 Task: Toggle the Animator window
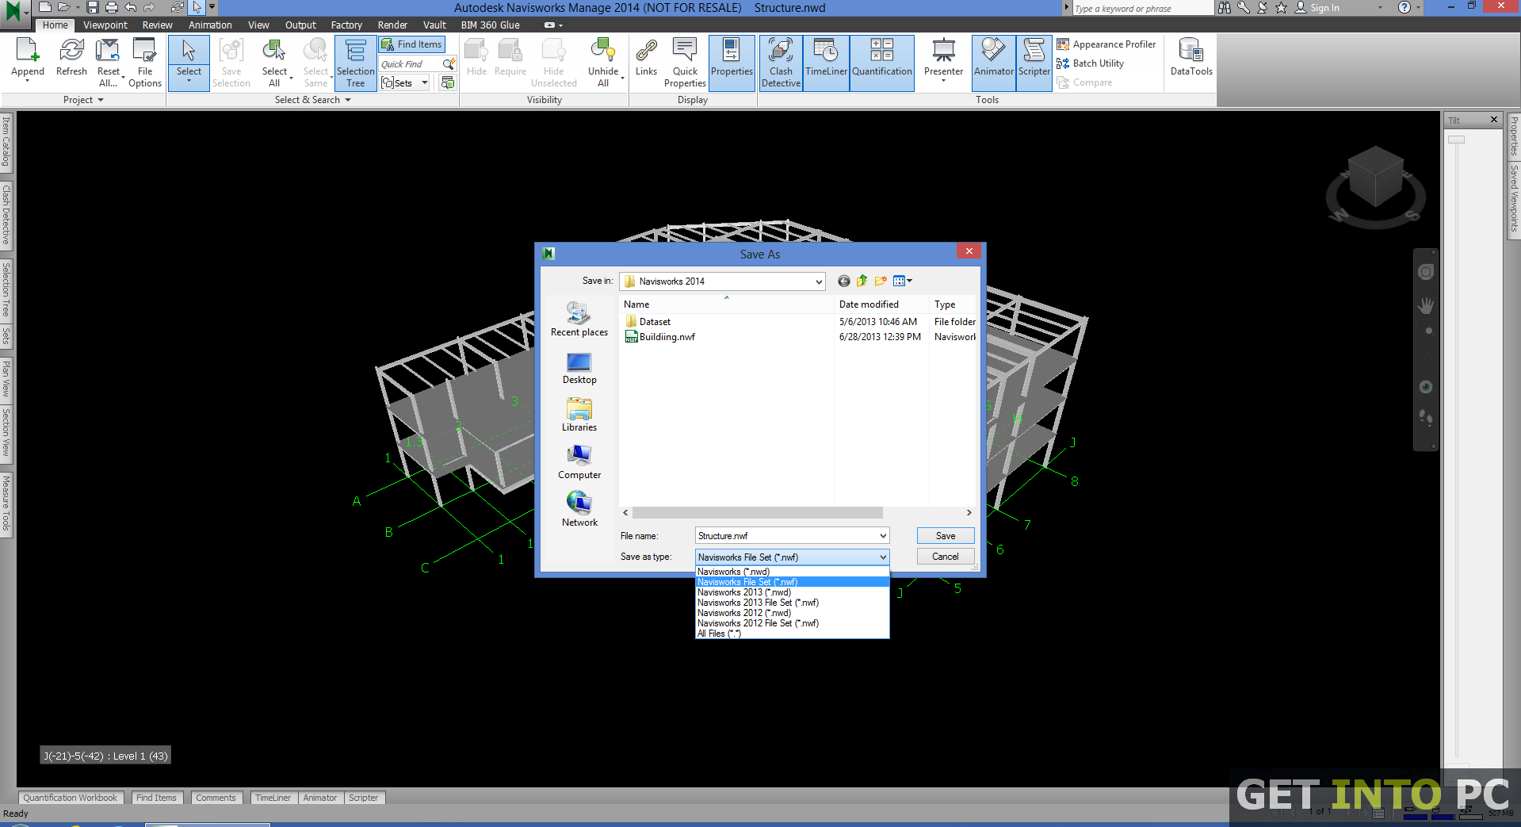pos(994,62)
